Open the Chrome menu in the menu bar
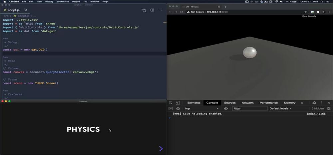This screenshot has height=155, width=333. point(14,1)
